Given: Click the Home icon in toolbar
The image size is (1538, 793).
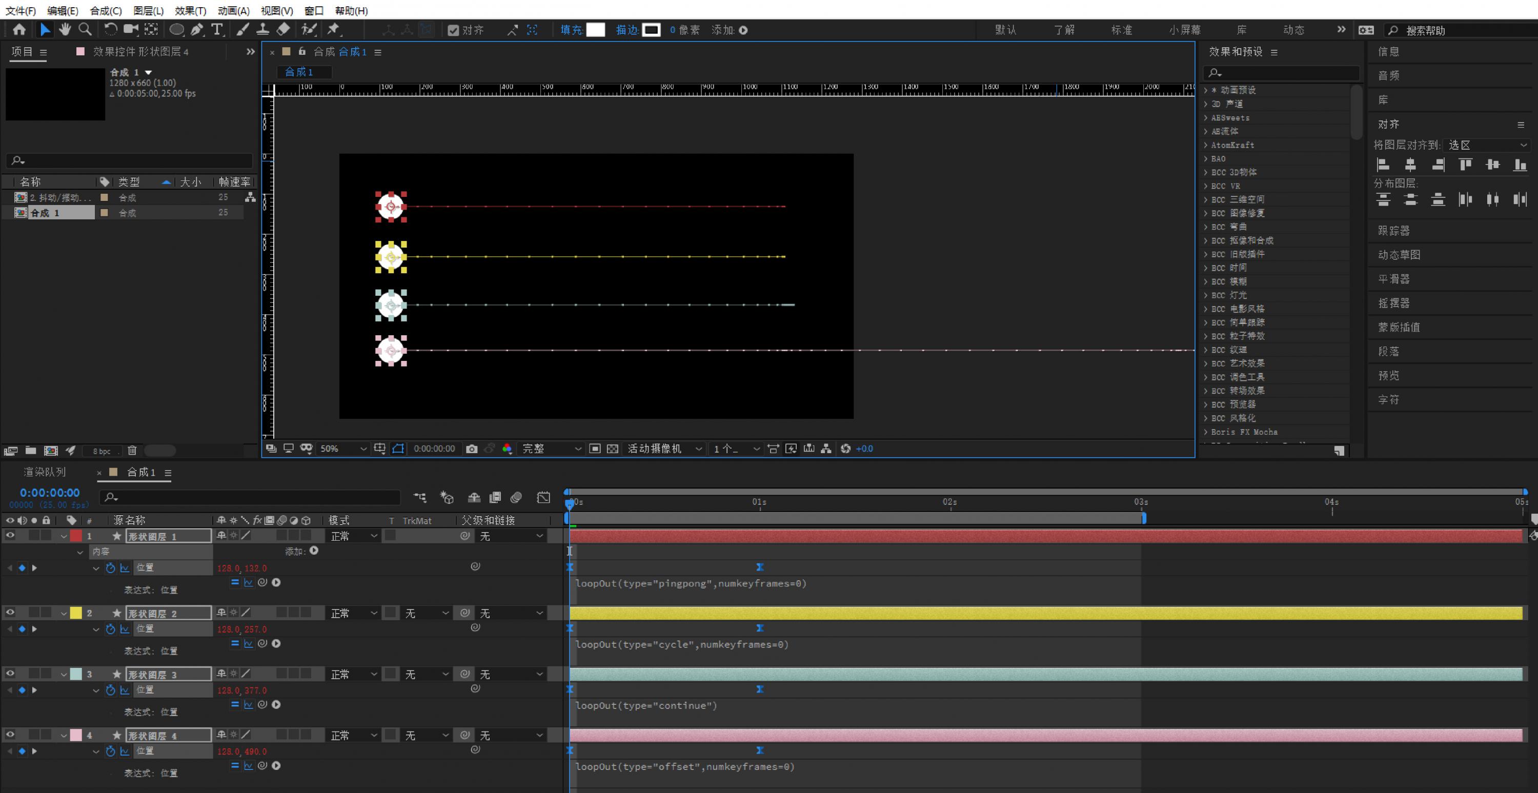Looking at the screenshot, I should tap(19, 29).
